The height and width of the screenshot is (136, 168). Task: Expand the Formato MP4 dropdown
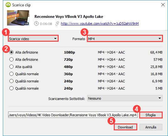click(x=125, y=39)
